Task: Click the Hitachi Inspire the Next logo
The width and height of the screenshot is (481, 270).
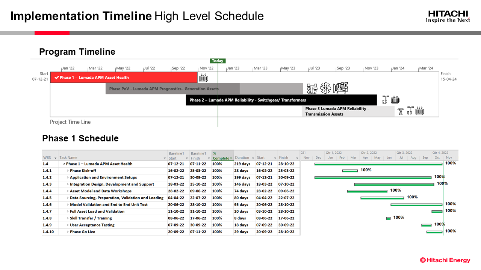Action: pyautogui.click(x=448, y=16)
